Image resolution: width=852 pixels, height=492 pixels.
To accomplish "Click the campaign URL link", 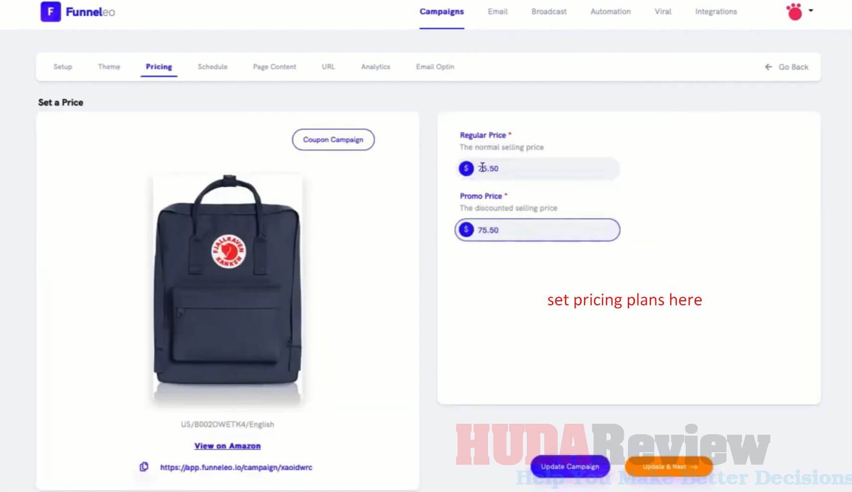I will pos(236,467).
